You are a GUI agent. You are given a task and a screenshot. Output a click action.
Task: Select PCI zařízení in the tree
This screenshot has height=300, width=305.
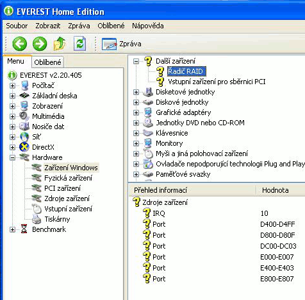[62, 188]
